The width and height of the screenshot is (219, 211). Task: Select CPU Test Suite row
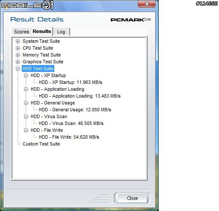point(38,48)
